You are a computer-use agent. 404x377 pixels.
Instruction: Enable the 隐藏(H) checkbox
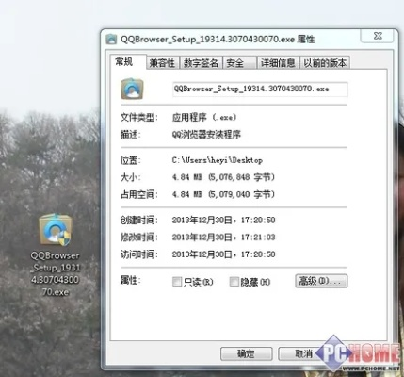234,282
